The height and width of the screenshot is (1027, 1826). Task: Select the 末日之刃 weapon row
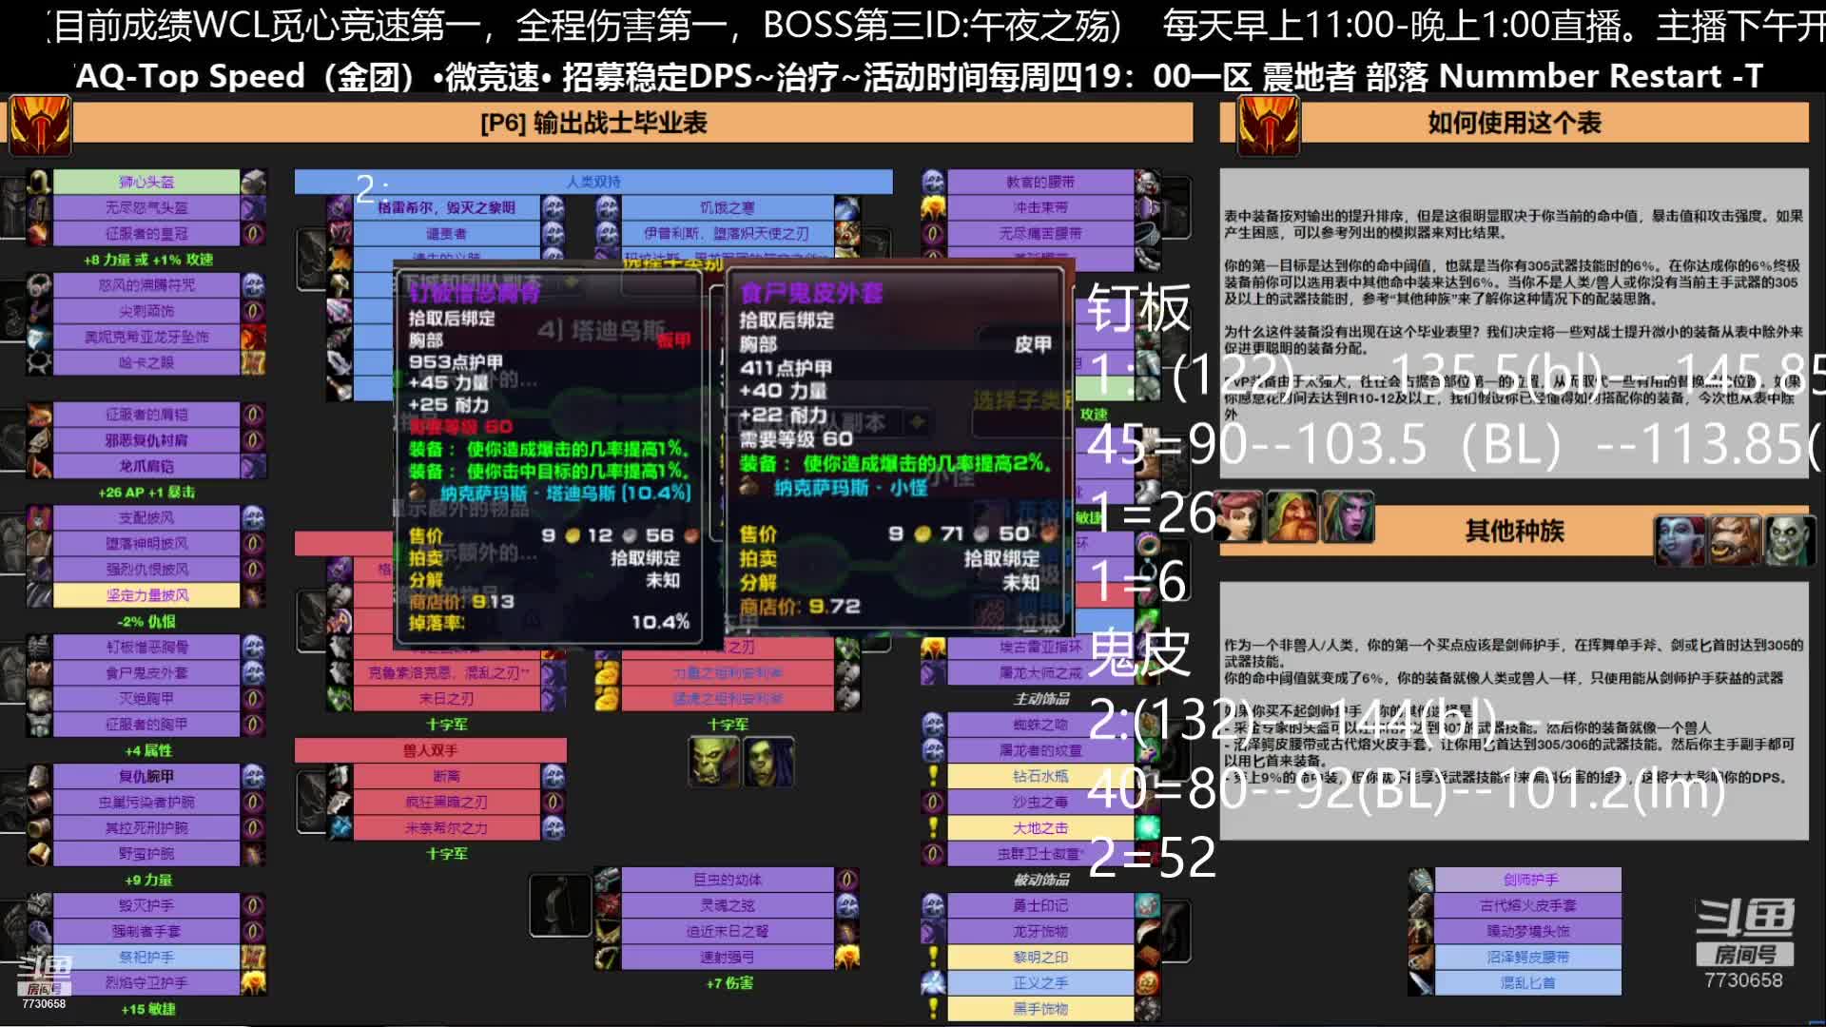point(446,699)
